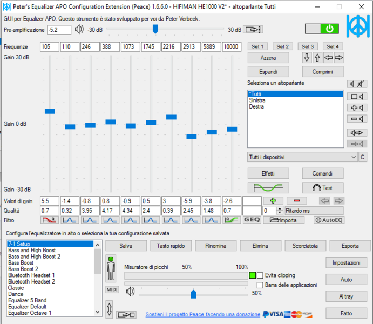Click the red minus remove band button
373x324 pixels.
296,201
